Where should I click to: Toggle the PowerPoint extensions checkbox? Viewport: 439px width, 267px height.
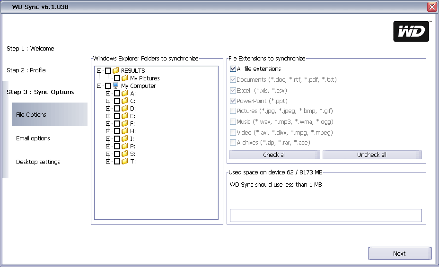[233, 101]
